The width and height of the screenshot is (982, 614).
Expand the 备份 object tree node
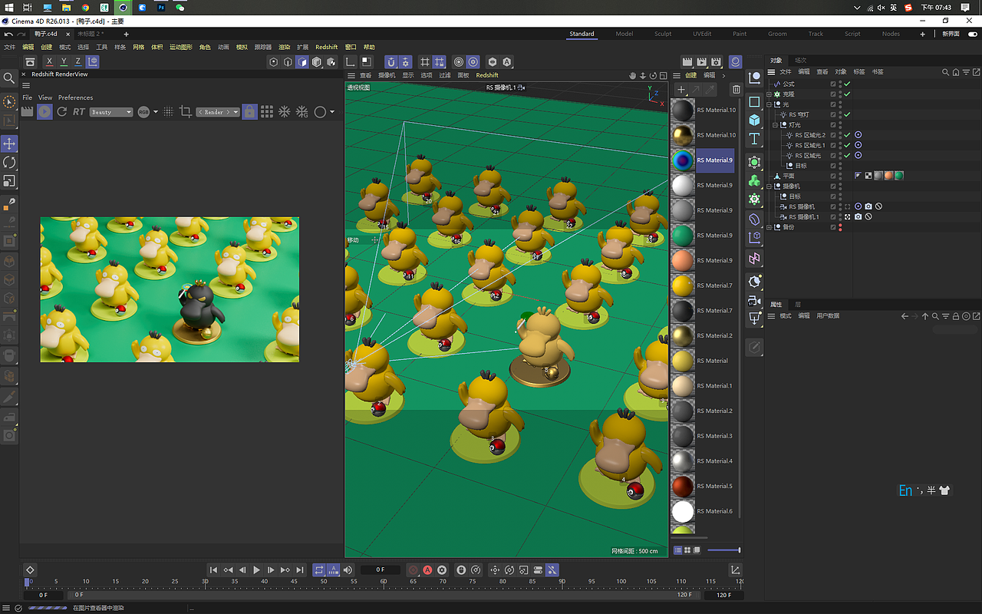(770, 227)
